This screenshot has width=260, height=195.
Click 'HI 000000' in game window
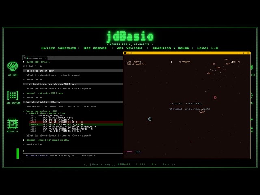[x=184, y=62]
